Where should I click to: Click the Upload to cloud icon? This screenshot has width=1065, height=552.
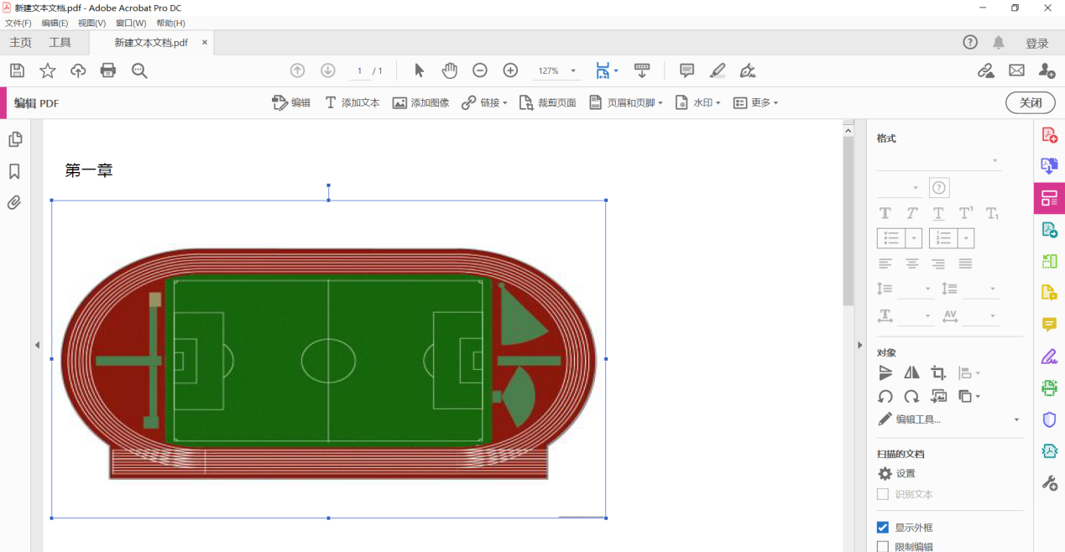pos(78,70)
